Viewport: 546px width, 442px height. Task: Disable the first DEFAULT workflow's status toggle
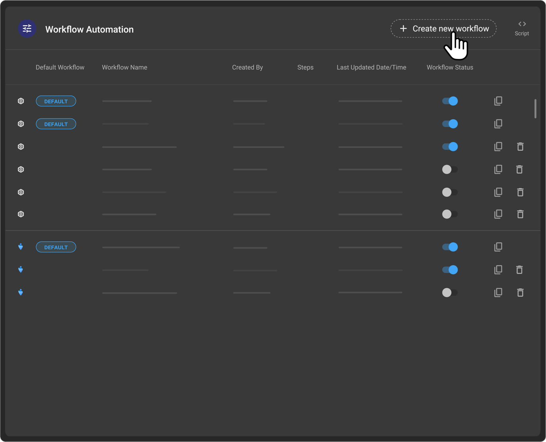(450, 101)
